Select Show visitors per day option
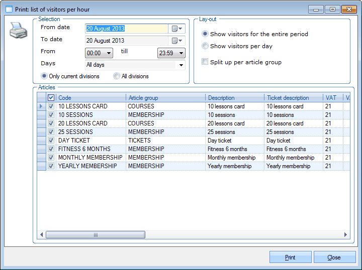 point(205,46)
